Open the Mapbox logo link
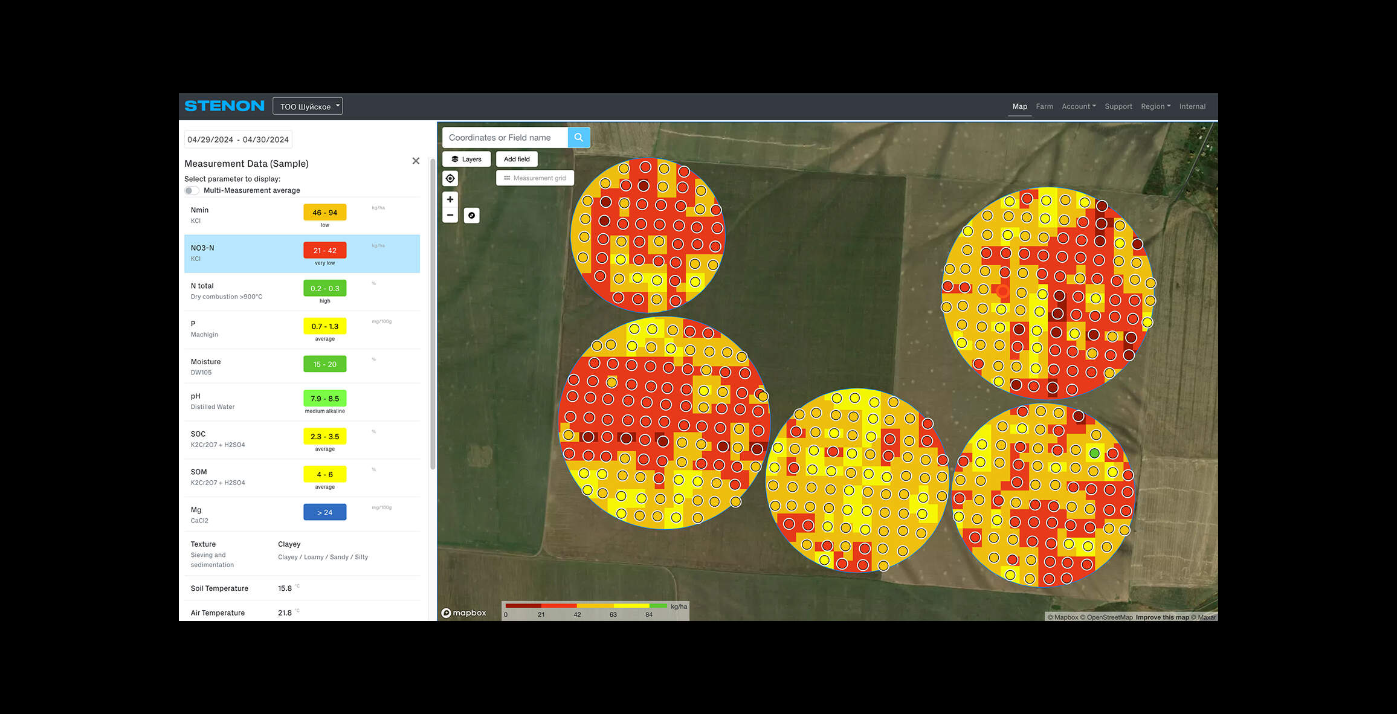This screenshot has height=714, width=1397. [x=464, y=613]
